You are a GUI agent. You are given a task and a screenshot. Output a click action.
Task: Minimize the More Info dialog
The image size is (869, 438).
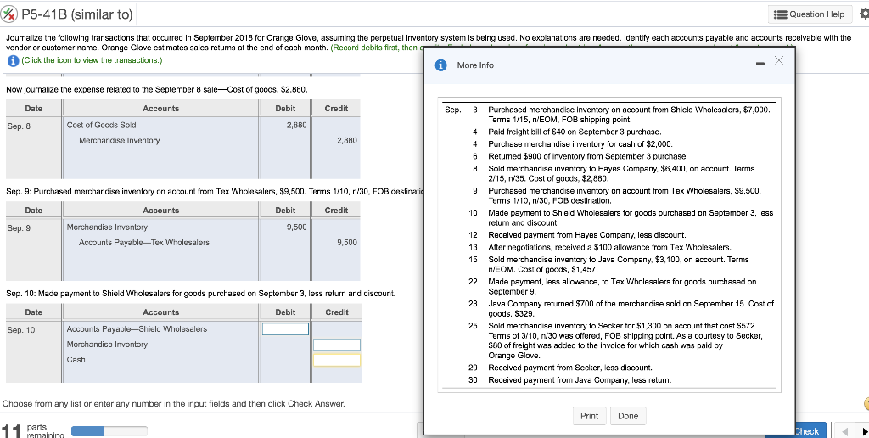[x=761, y=65]
